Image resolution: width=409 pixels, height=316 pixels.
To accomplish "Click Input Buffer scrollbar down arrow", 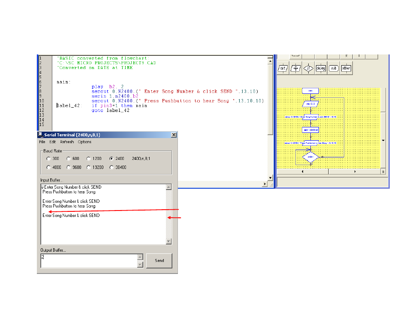I will (169, 241).
